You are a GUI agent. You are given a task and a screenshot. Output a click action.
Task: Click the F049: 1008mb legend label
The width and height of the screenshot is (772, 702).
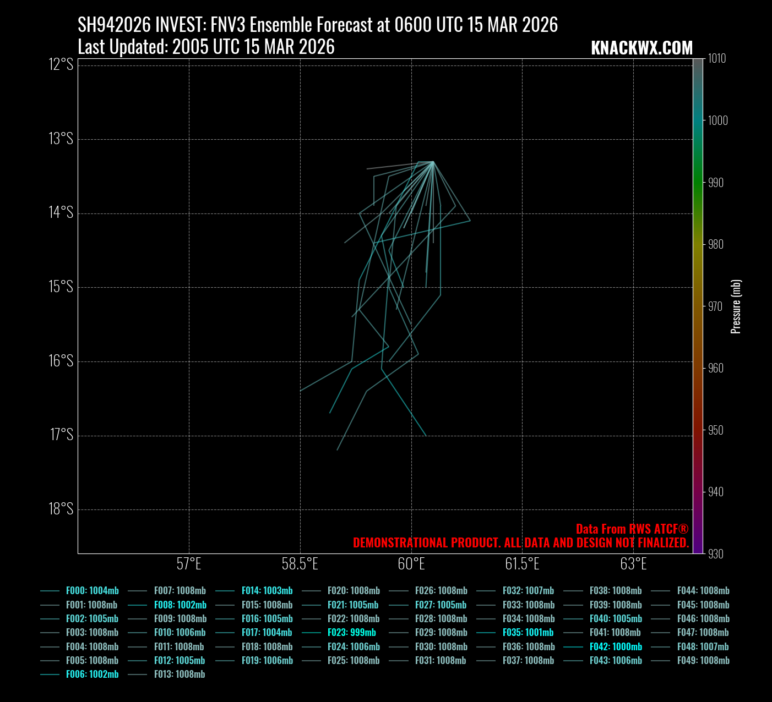point(703,661)
